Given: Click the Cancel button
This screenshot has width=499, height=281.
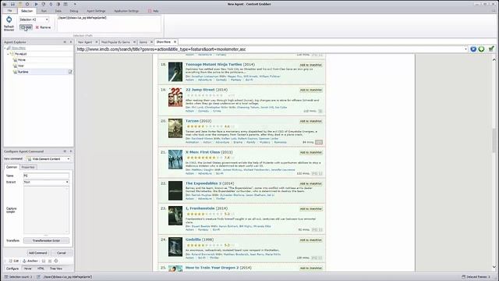Looking at the screenshot, I should 61,253.
